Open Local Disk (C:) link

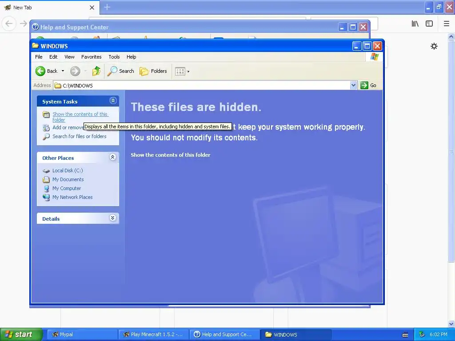click(x=68, y=170)
